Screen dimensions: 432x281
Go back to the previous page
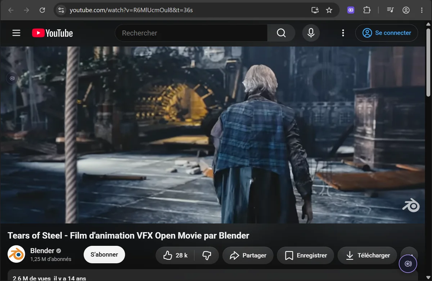(x=11, y=10)
